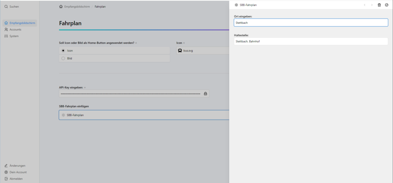Image resolution: width=393 pixels, height=183 pixels.
Task: Click the SBB-Fahrplan einfügen label
Action: point(74,106)
